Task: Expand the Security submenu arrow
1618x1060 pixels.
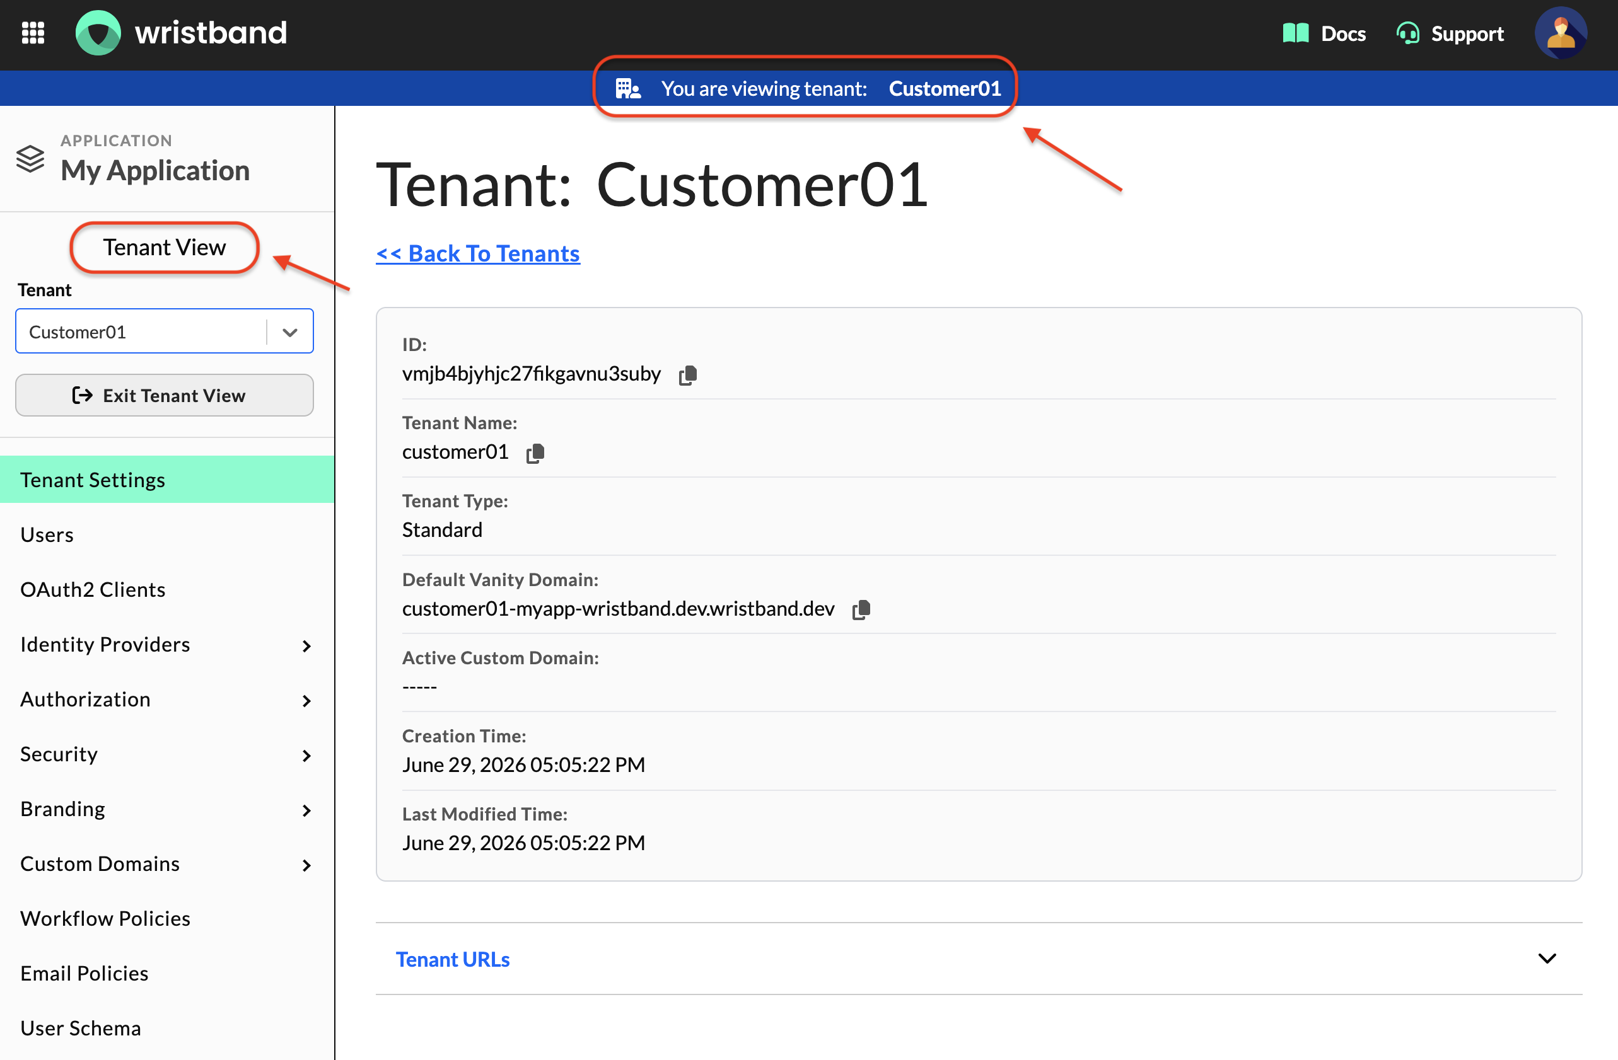Action: pos(306,756)
